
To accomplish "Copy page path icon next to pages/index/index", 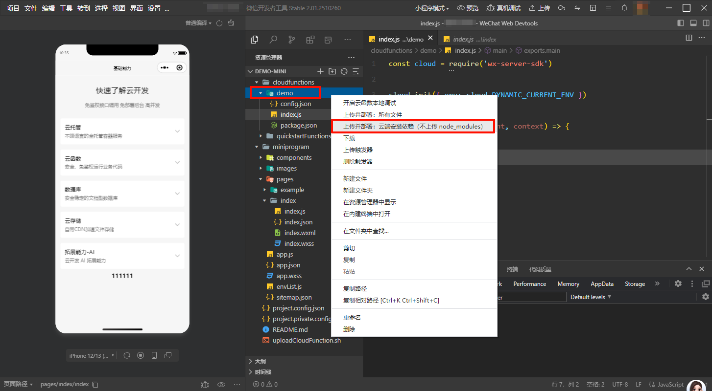I will point(95,384).
